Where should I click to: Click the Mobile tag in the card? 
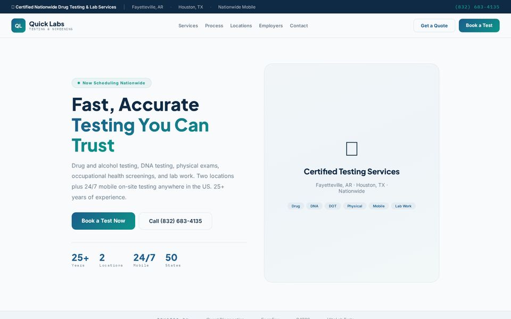click(378, 206)
